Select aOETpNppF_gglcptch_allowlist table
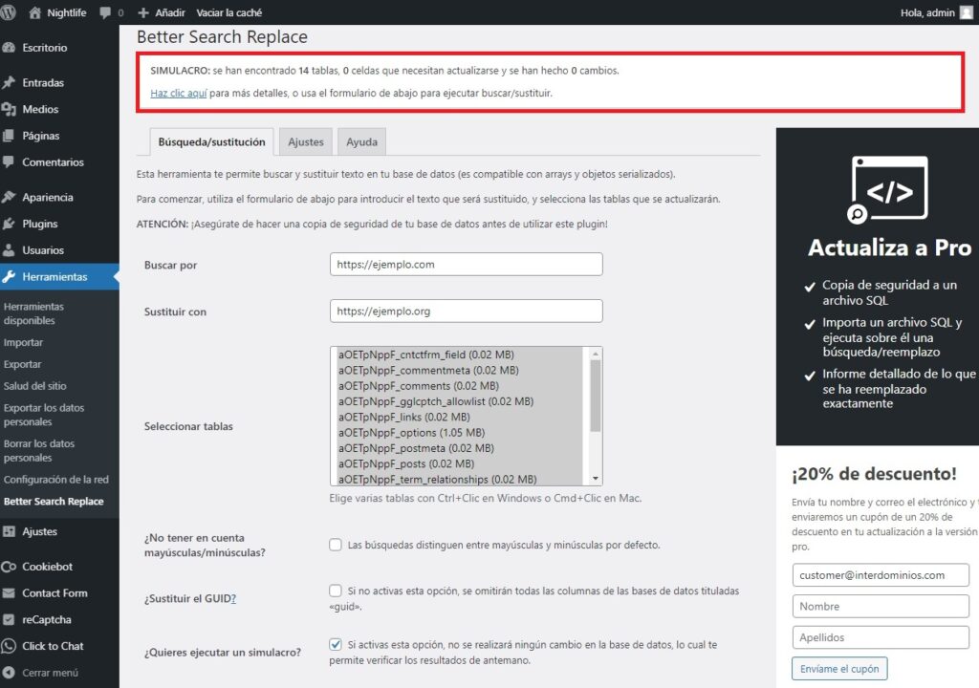 460,401
